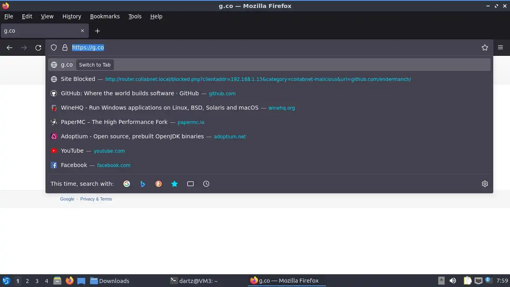510x287 pixels.
Task: Click Switch to Tab for g.co
Action: pyautogui.click(x=95, y=65)
